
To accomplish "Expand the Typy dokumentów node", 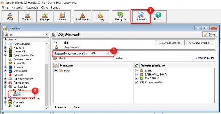I will click(5, 79).
